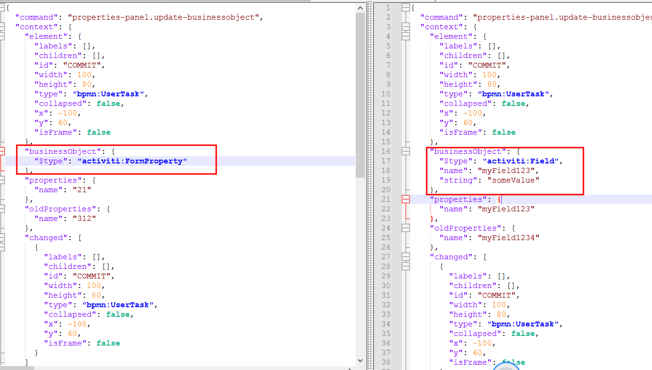652x370 pixels.
Task: Collapse the "context" fold marker in right pane
Action: click(406, 27)
